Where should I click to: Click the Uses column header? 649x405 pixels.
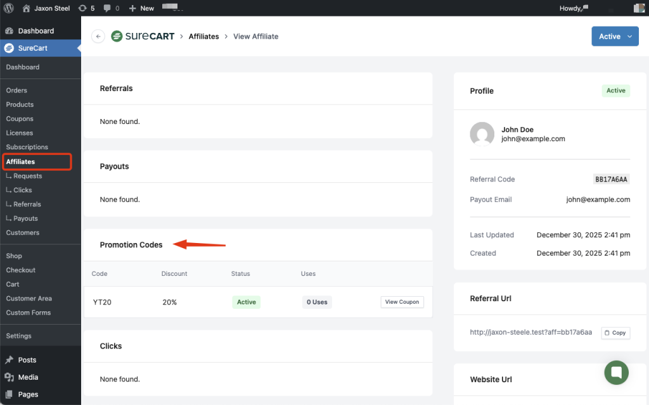[x=309, y=273]
